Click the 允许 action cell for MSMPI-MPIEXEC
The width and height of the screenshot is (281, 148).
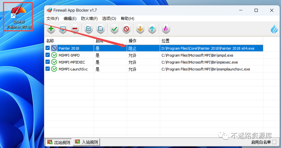[x=143, y=62]
